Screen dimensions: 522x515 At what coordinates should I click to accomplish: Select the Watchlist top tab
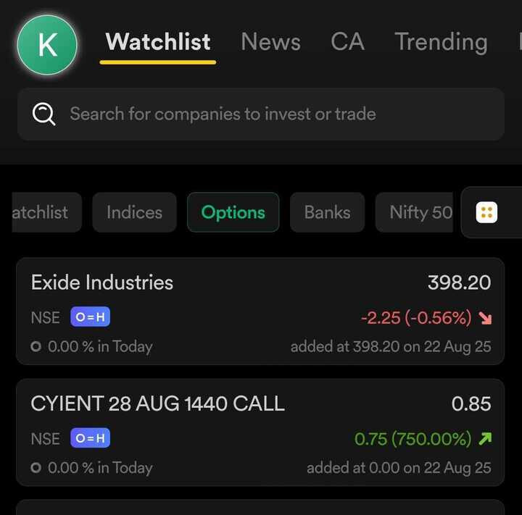158,42
